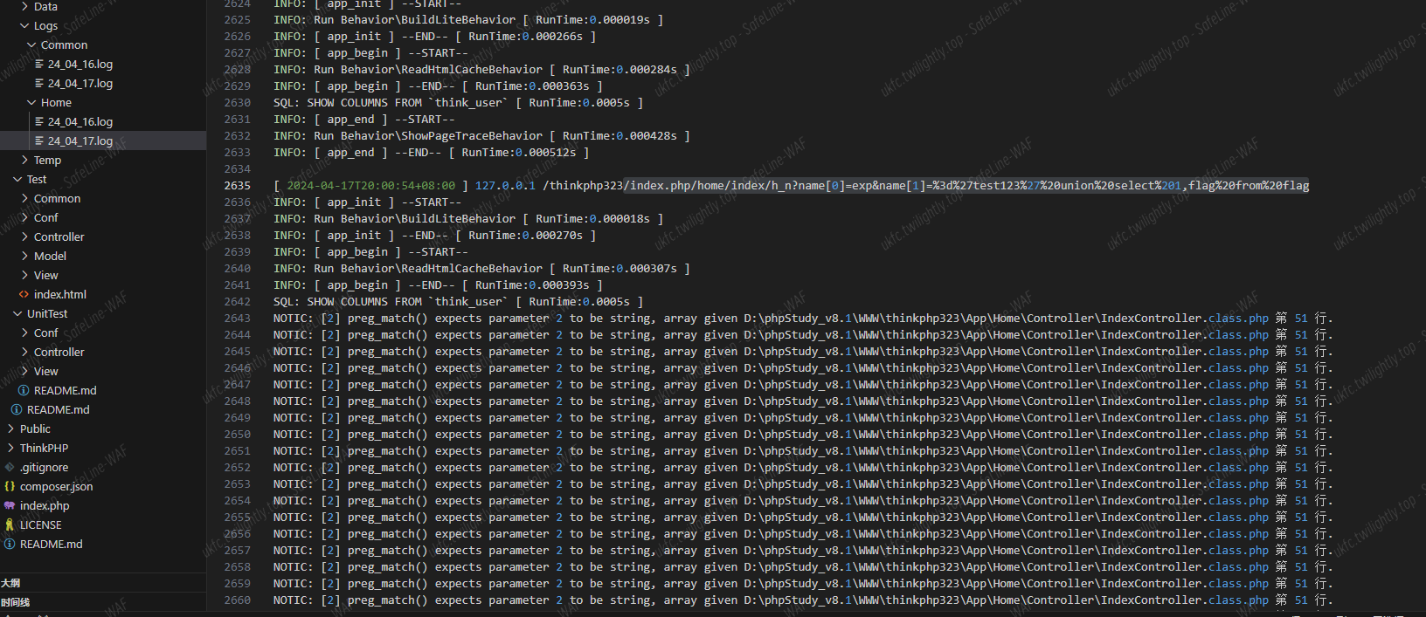Click the LICENSE file key icon
Image resolution: width=1426 pixels, height=617 pixels.
point(10,525)
